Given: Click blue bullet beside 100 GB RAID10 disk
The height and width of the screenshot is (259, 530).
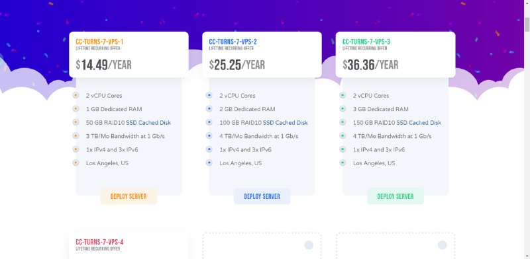Looking at the screenshot, I should point(209,122).
